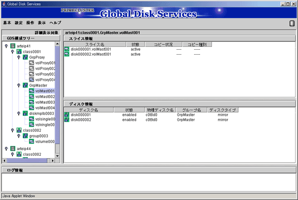The height and width of the screenshot is (200, 298).
Task: Click the device icon at the menu bar's right end
Action: click(x=292, y=23)
